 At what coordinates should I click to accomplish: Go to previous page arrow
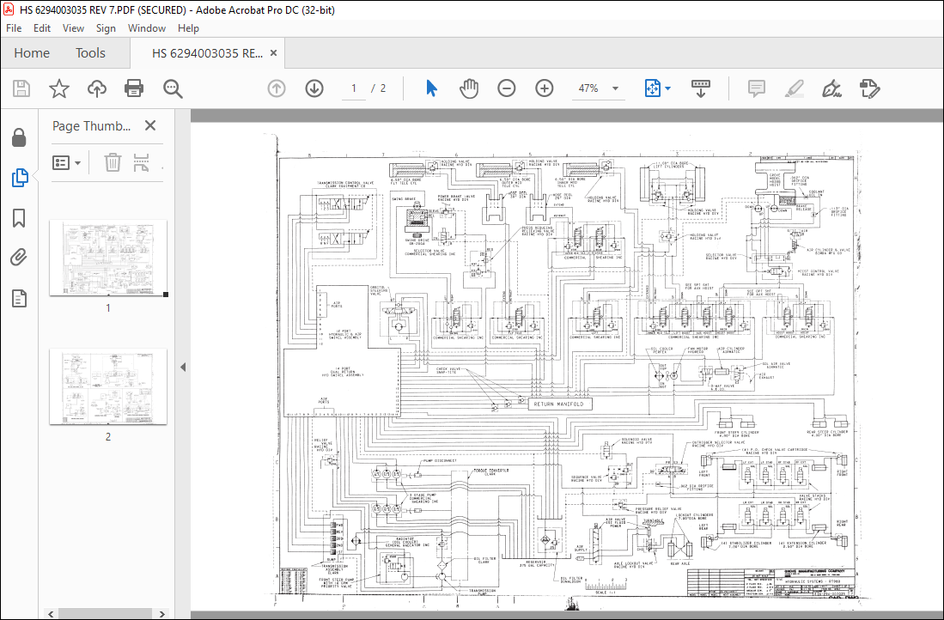[x=277, y=88]
